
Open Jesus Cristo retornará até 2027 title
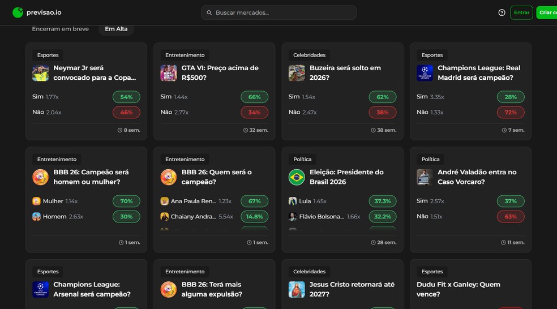[x=352, y=289]
